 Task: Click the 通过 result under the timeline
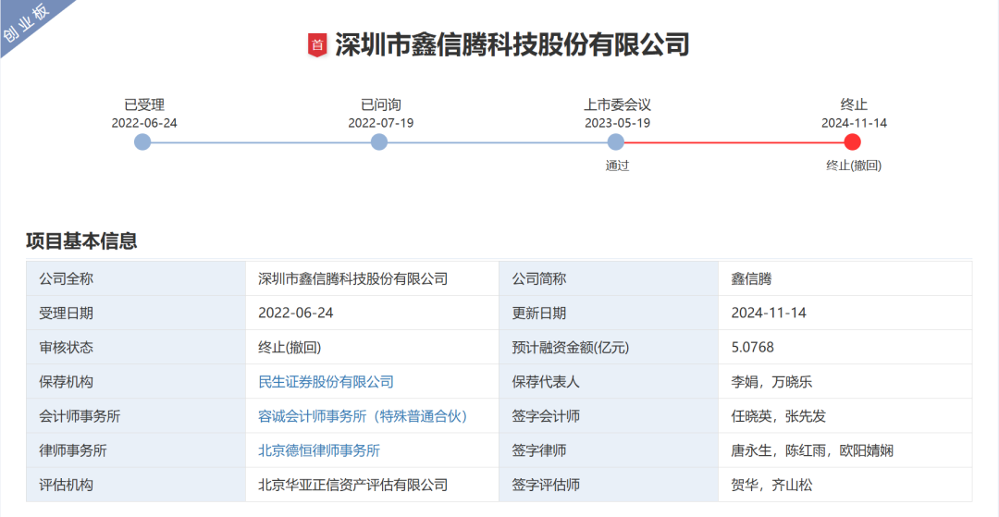[617, 166]
